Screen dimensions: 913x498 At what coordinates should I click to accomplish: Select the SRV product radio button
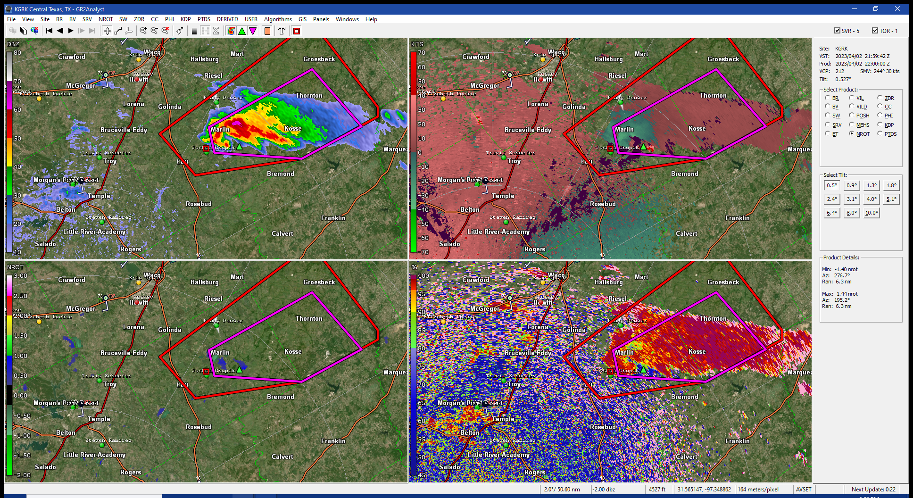[x=827, y=124]
